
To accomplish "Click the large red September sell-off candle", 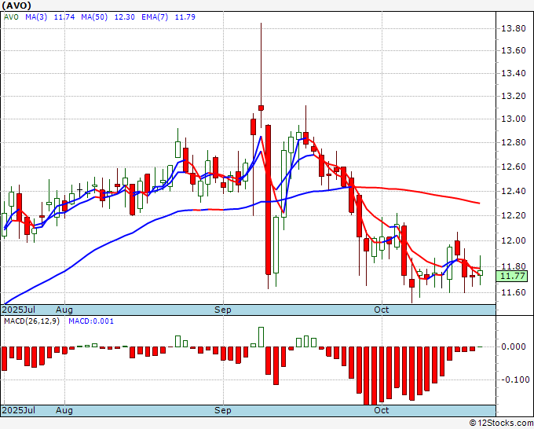I will 269,200.
